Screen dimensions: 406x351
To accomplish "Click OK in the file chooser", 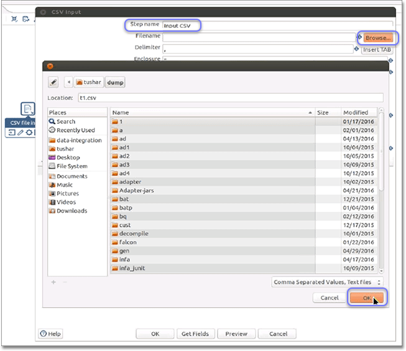I will pyautogui.click(x=366, y=298).
